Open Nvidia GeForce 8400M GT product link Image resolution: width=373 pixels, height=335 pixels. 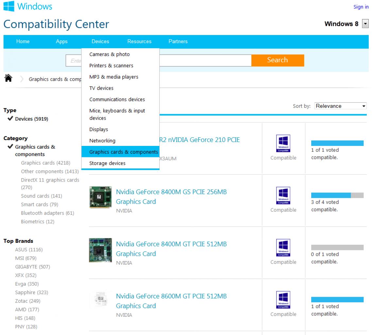[x=171, y=249]
